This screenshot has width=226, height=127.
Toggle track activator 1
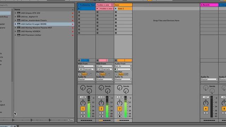pyautogui.click(x=83, y=109)
